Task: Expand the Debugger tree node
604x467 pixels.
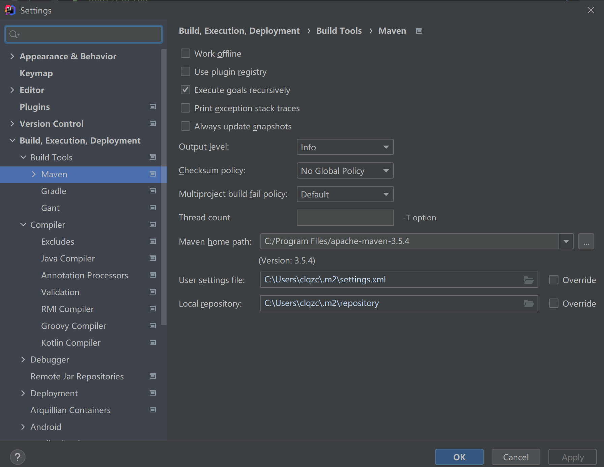Action: 23,360
